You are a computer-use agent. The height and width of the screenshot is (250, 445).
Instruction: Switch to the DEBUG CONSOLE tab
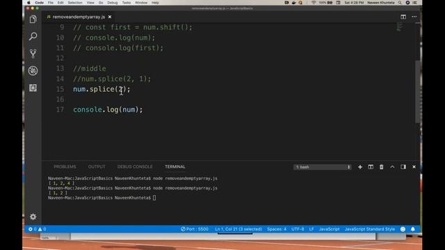pos(135,167)
